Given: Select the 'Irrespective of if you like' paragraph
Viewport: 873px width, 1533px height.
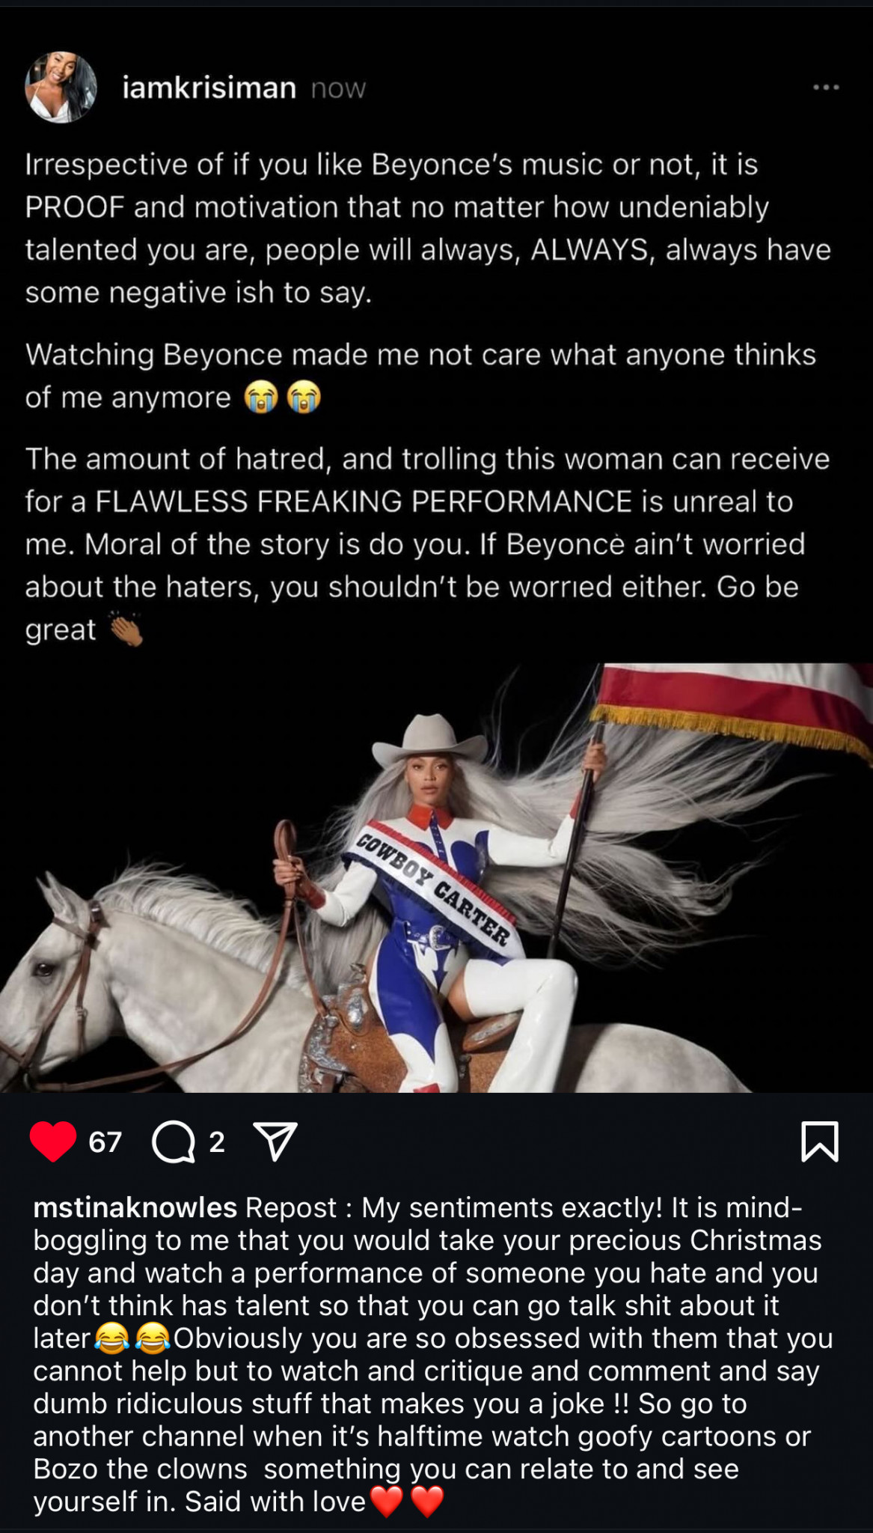Looking at the screenshot, I should (x=428, y=228).
